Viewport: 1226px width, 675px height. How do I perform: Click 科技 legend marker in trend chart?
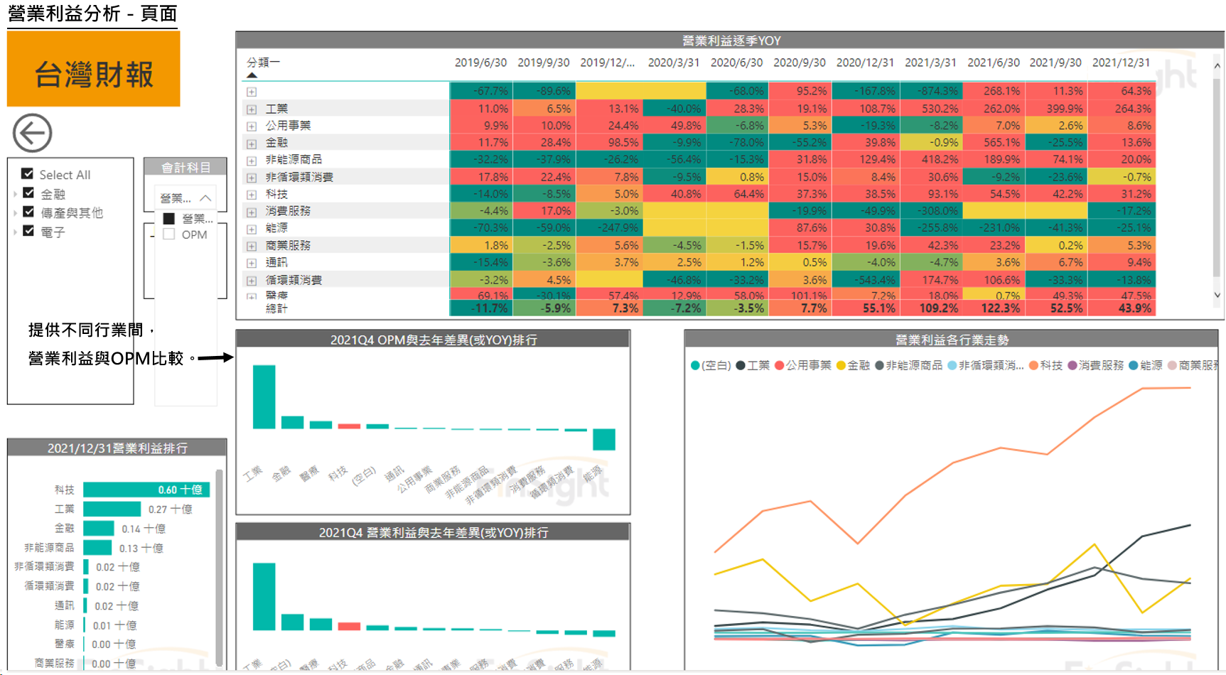(x=1033, y=365)
